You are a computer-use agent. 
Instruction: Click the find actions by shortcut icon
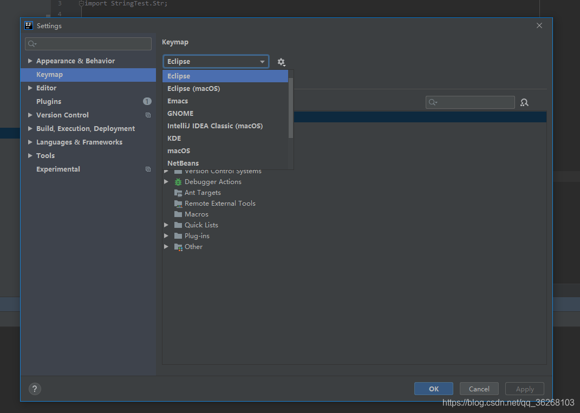(524, 102)
